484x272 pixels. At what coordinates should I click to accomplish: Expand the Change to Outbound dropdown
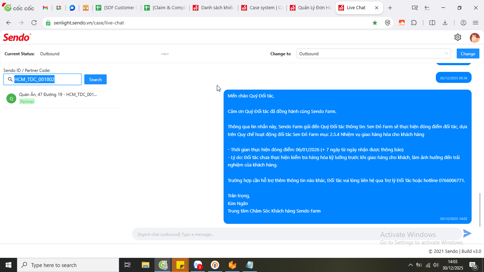point(373,54)
